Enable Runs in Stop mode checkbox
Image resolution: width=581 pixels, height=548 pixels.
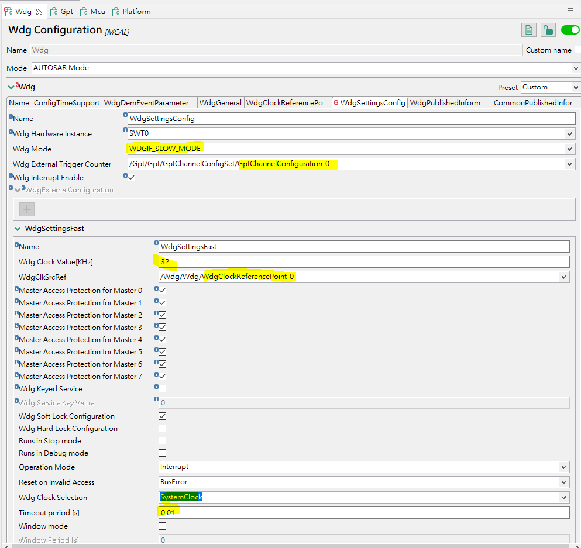[162, 440]
